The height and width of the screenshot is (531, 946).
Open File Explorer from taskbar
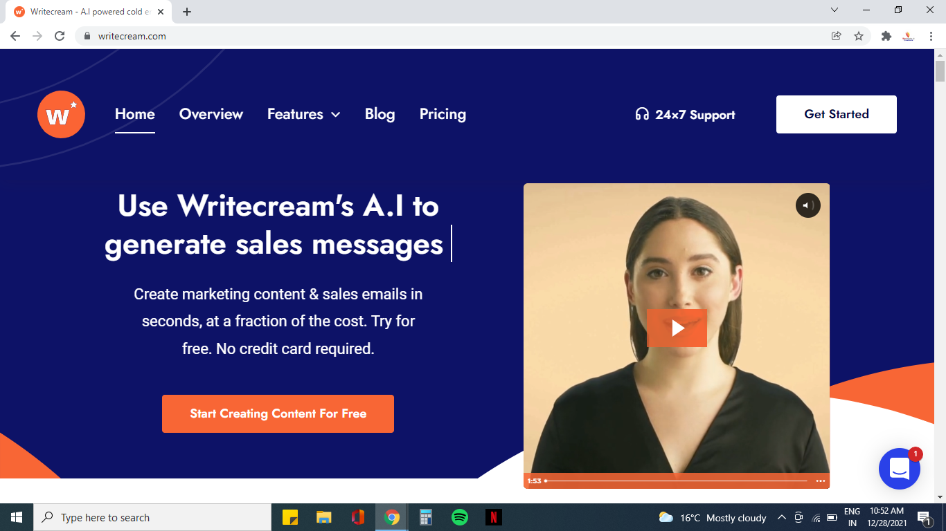[x=323, y=517]
